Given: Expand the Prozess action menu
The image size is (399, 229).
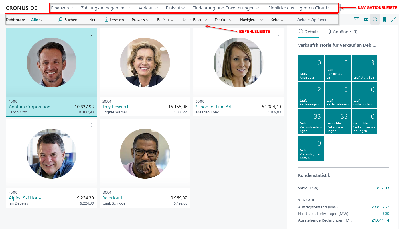Looking at the screenshot, I should (x=141, y=20).
